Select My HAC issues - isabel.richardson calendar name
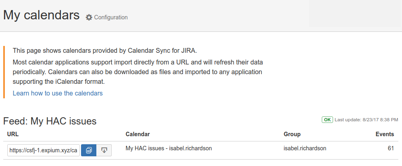 coord(169,148)
